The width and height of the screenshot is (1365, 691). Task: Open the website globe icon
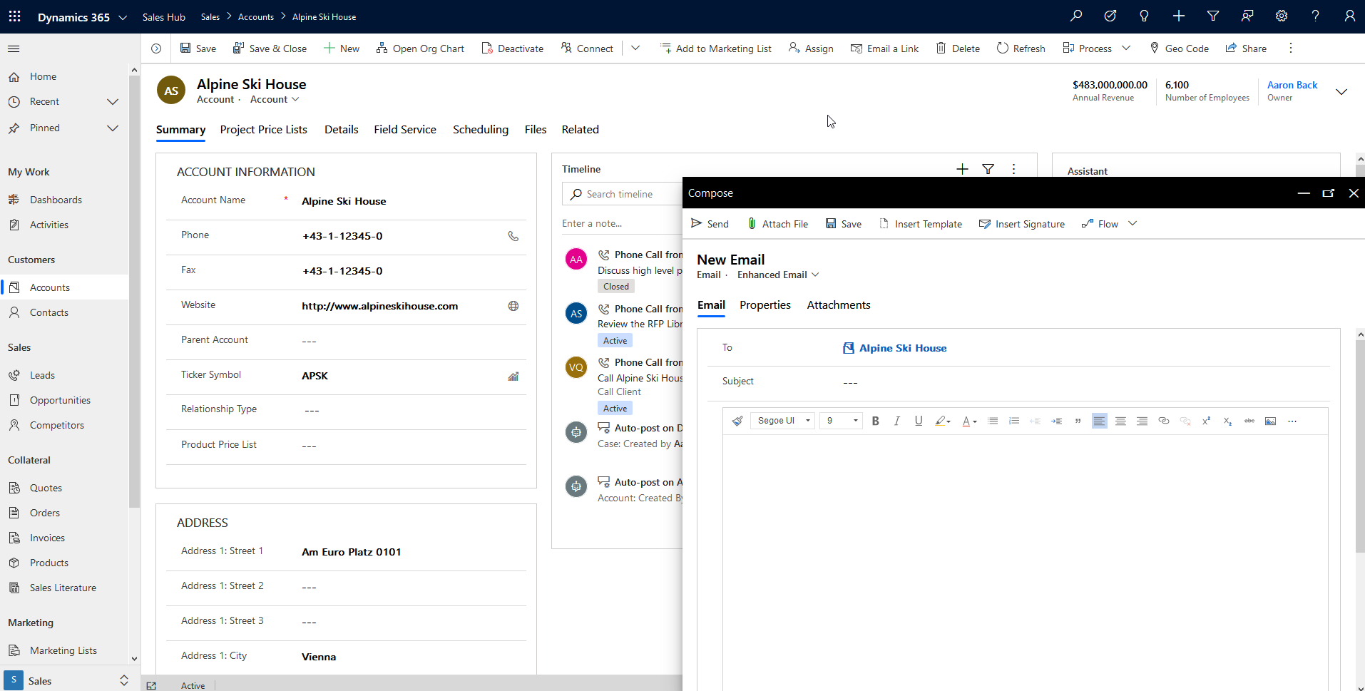pos(513,306)
